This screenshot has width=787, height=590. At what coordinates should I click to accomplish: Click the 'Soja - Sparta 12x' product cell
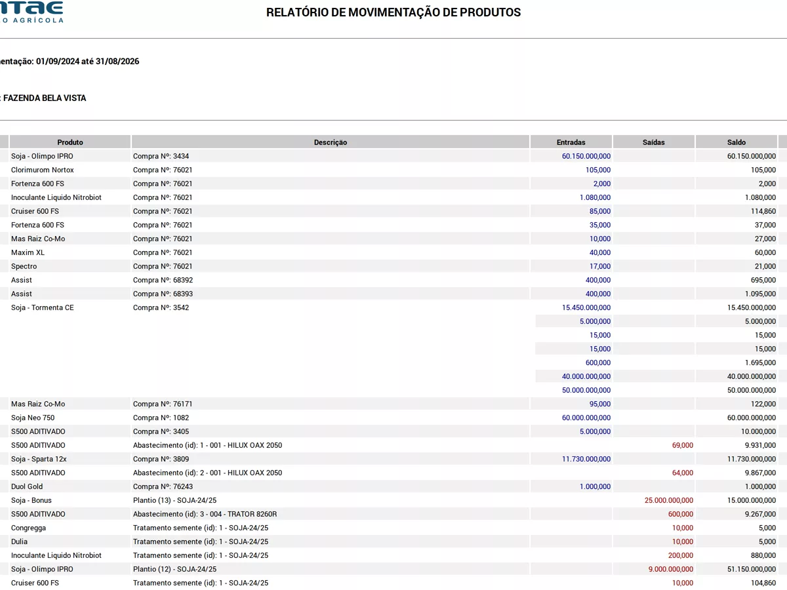[39, 459]
